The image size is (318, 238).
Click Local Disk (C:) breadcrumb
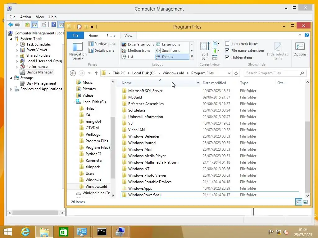[144, 73]
